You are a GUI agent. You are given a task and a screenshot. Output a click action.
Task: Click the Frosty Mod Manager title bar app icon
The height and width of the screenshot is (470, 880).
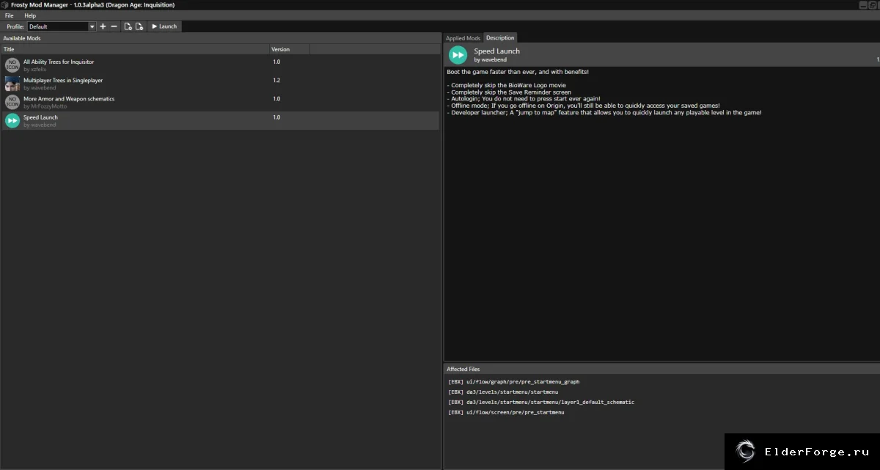coord(5,5)
